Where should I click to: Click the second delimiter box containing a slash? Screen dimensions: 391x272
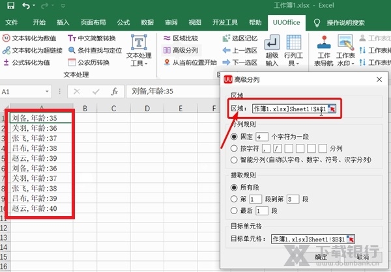coord(278,148)
